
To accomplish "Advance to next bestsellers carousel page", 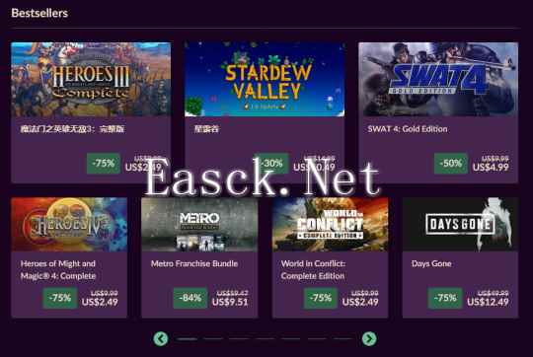I will tap(369, 338).
